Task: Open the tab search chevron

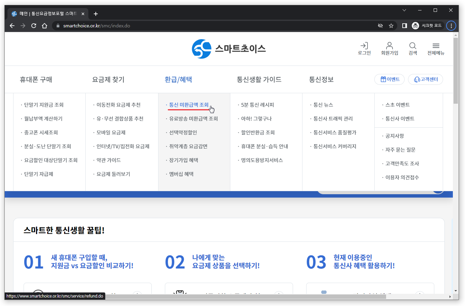Action: [404, 10]
